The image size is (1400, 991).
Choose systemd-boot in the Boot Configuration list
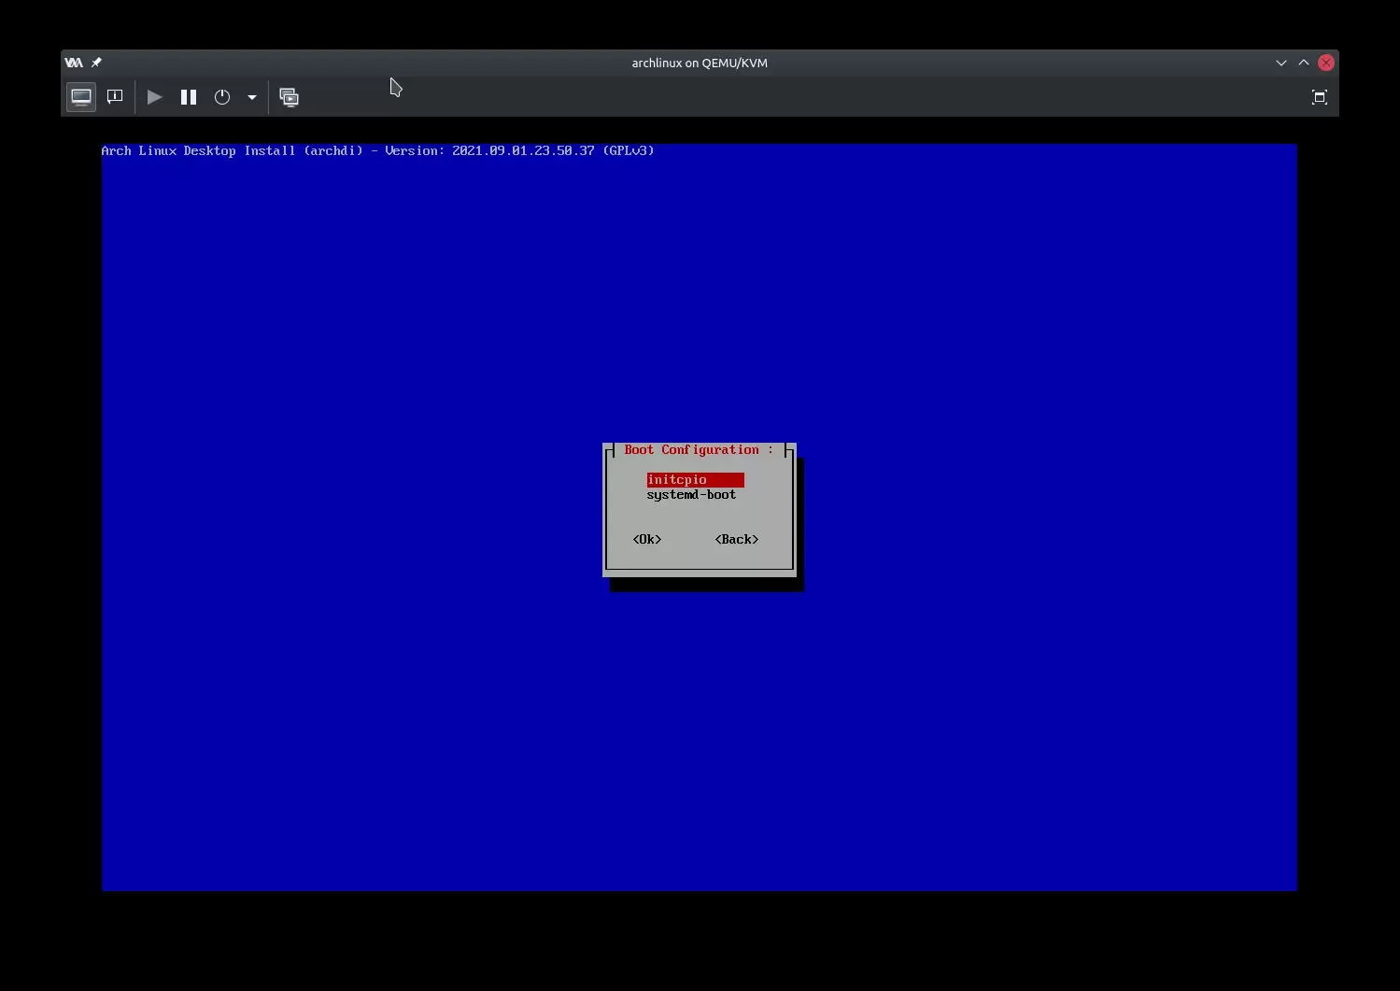[691, 495]
